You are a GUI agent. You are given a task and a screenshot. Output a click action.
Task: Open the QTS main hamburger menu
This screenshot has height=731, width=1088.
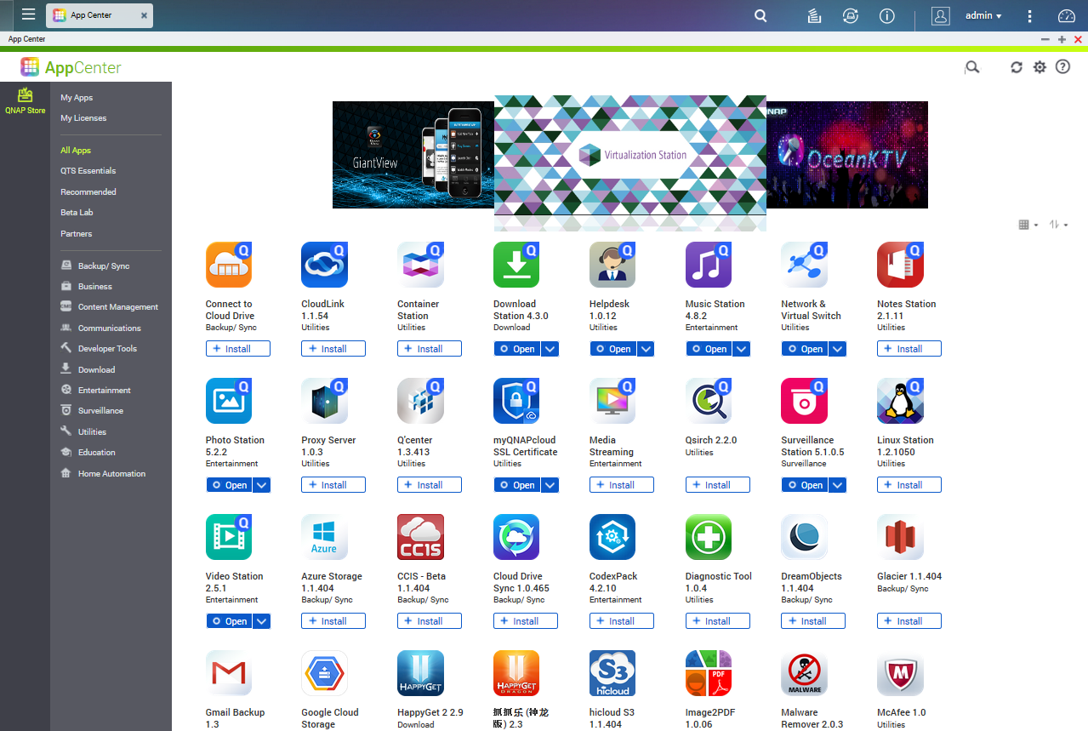tap(29, 15)
